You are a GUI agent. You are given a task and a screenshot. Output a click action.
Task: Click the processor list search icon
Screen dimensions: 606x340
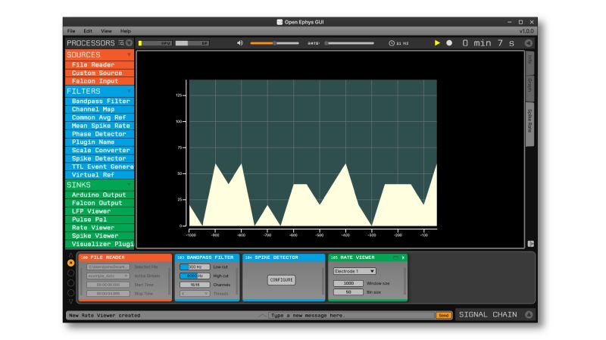[121, 43]
